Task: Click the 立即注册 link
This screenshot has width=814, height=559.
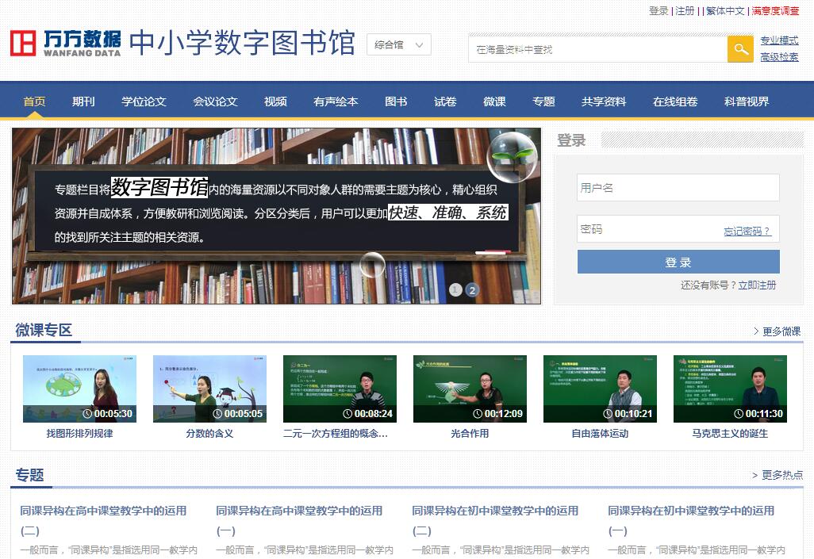Action: tap(757, 285)
